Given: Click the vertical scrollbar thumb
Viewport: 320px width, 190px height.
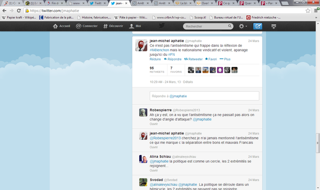Looking at the screenshot, I should pyautogui.click(x=318, y=143).
